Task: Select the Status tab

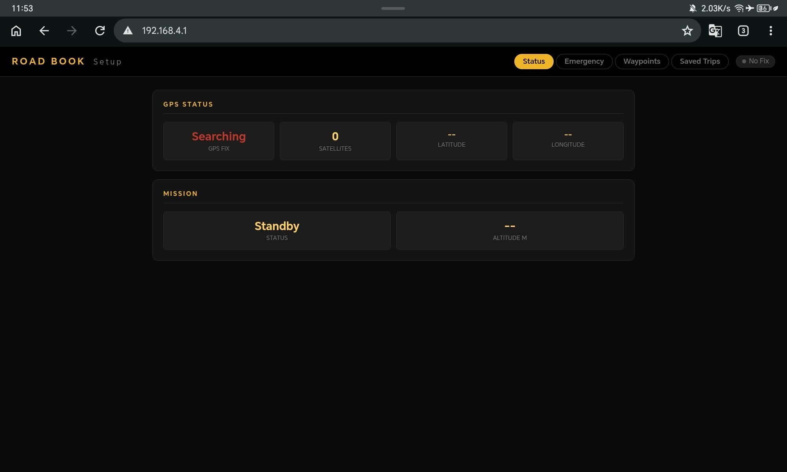Action: tap(534, 61)
